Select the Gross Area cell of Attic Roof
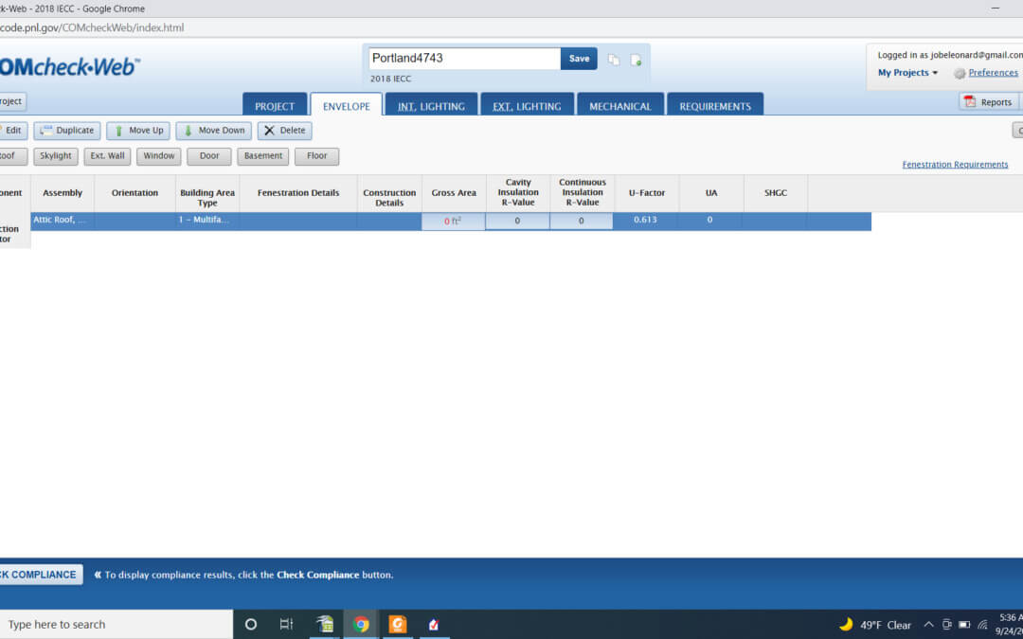 [454, 221]
